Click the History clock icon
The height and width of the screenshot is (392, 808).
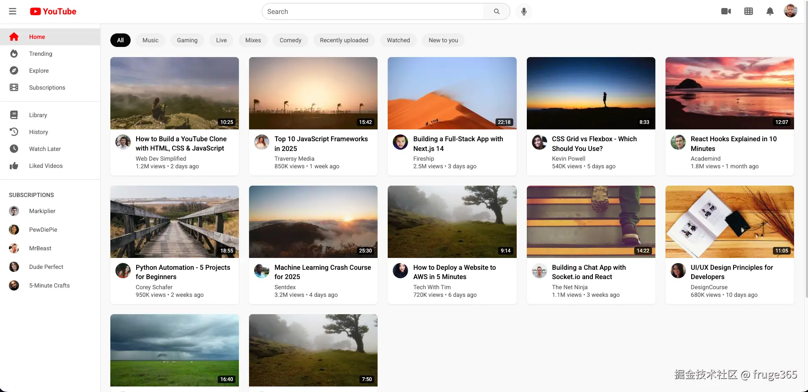pyautogui.click(x=14, y=132)
